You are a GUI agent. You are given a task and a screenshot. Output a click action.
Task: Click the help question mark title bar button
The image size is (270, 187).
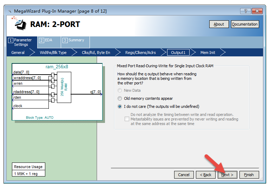coord(245,11)
